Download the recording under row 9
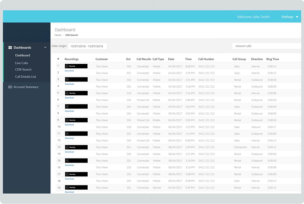This screenshot has width=304, height=204. (x=69, y=125)
